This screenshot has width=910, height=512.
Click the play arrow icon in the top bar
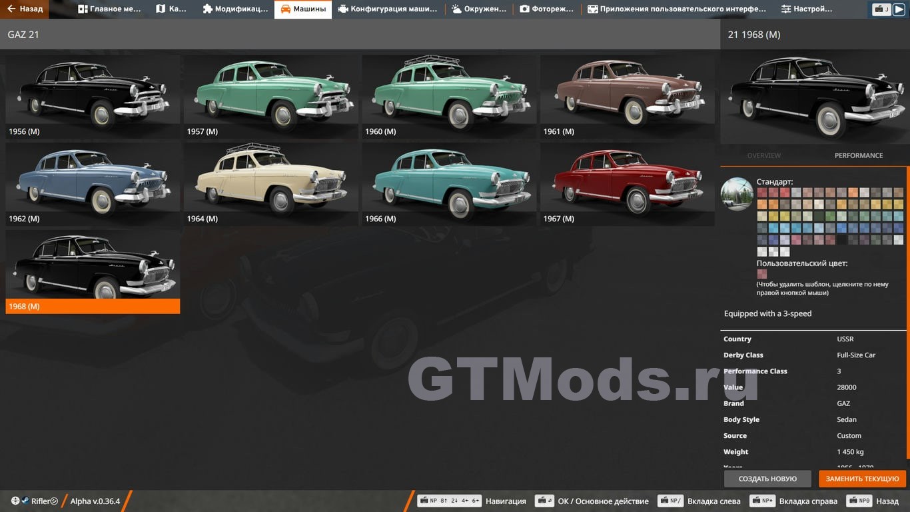coord(899,9)
